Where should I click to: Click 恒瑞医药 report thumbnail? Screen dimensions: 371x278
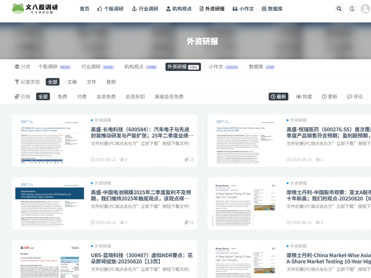click(245, 141)
